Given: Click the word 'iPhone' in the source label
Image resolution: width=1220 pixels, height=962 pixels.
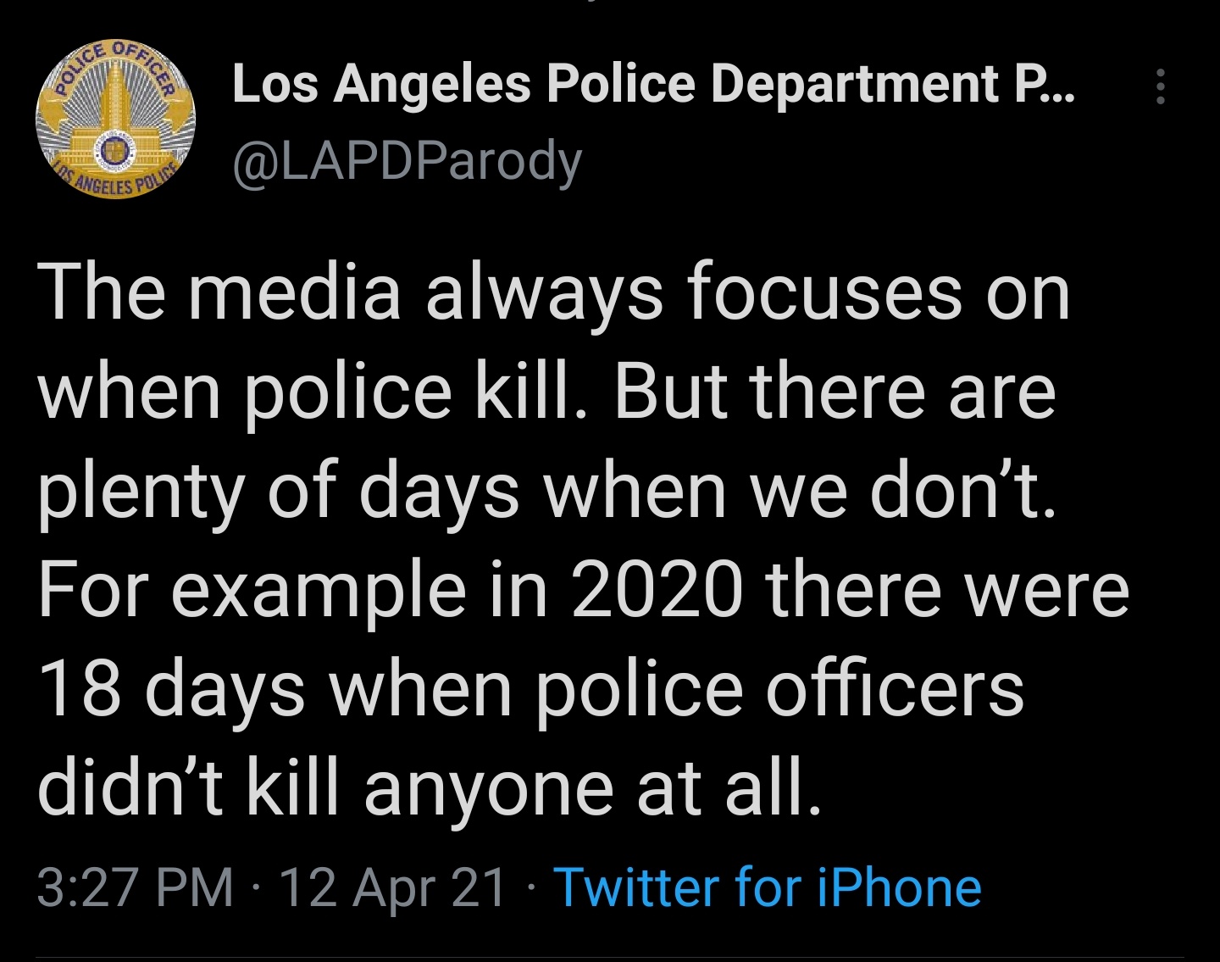Looking at the screenshot, I should click(x=899, y=887).
